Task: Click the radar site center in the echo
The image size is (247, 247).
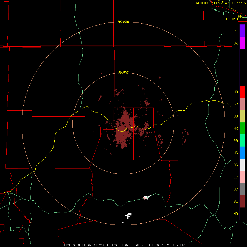Action: point(123,123)
